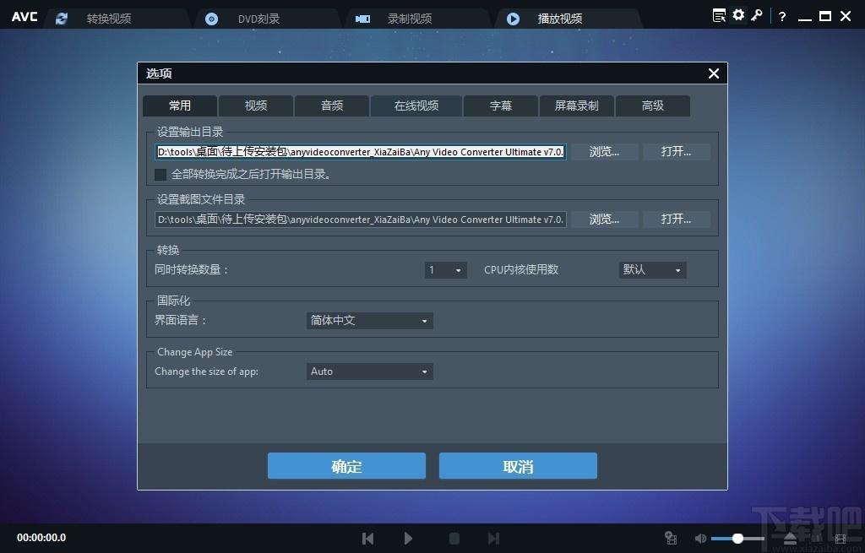Click the 取消 cancel button
The height and width of the screenshot is (553, 865).
pos(518,466)
